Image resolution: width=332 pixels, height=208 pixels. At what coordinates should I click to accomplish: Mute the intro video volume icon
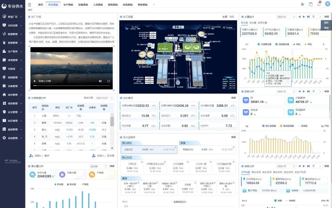100,81
